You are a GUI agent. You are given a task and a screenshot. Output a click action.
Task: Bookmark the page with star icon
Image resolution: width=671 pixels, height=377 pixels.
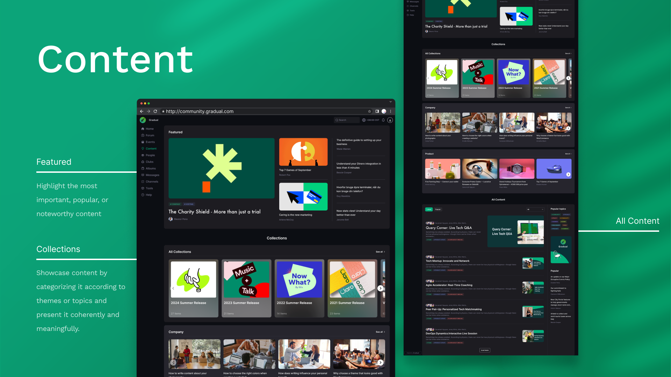[369, 111]
